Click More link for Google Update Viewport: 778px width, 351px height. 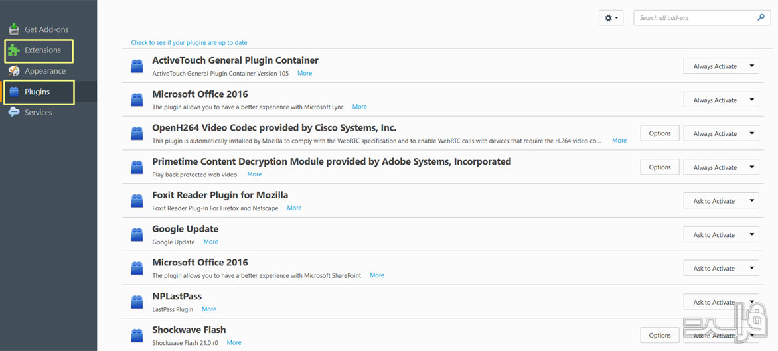(x=210, y=242)
